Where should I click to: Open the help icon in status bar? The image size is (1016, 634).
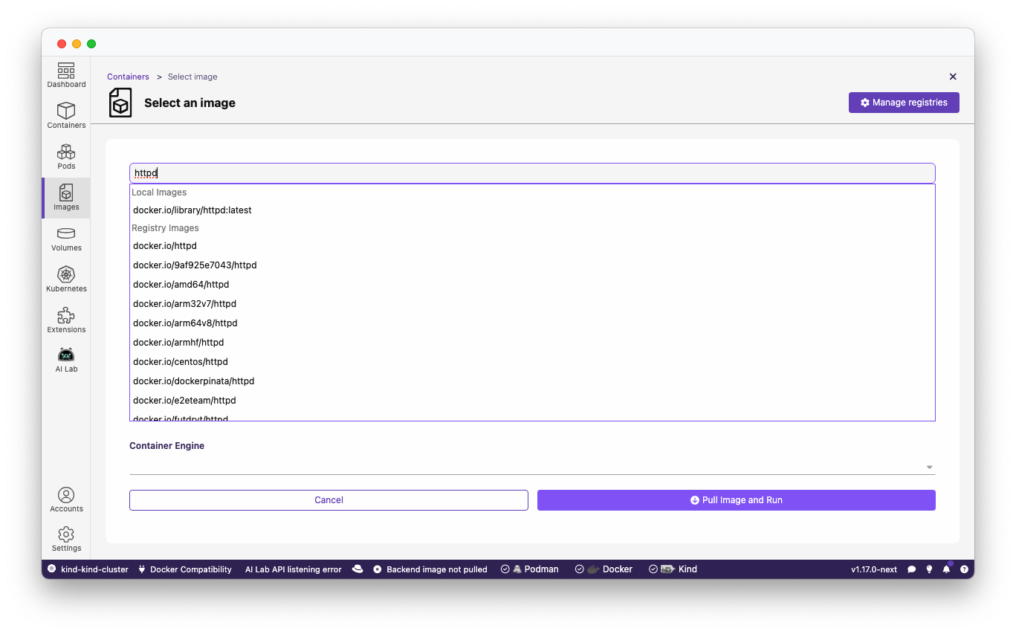click(x=964, y=569)
